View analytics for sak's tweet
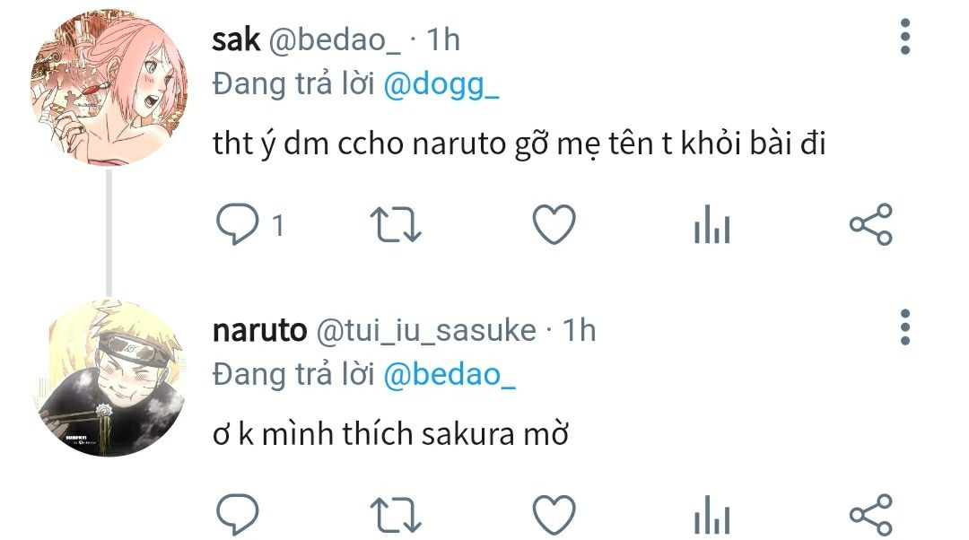The height and width of the screenshot is (540, 969). click(x=712, y=226)
